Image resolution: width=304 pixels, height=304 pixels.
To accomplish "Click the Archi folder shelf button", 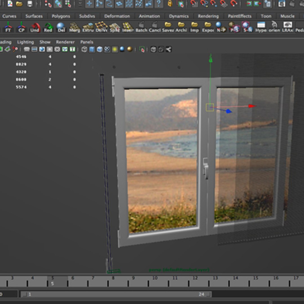I will [x=181, y=27].
